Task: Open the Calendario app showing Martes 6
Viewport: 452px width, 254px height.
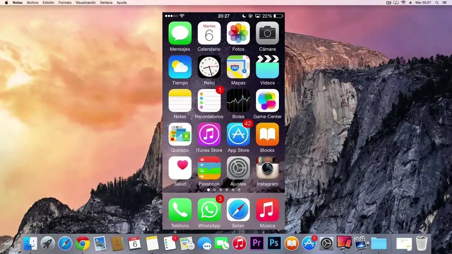Action: tap(209, 33)
